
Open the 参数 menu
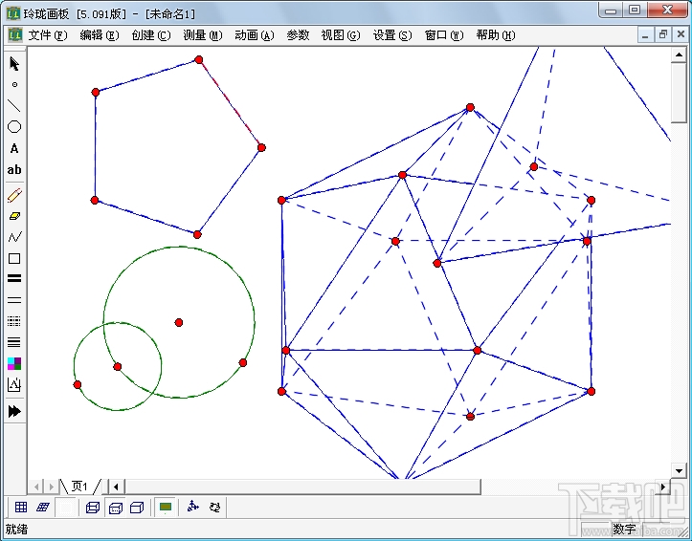[x=298, y=35]
